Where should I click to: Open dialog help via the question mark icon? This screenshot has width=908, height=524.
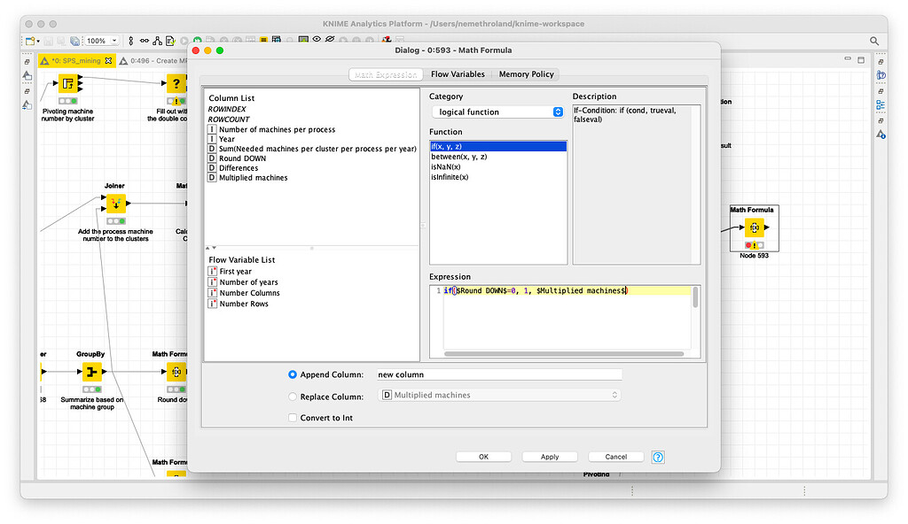pyautogui.click(x=657, y=457)
